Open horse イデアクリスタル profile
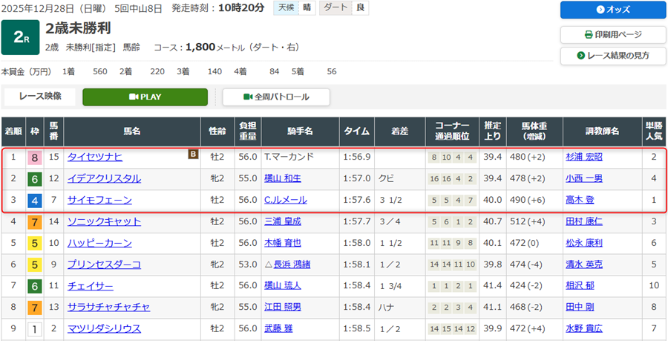This screenshot has height=341, width=668. (104, 178)
